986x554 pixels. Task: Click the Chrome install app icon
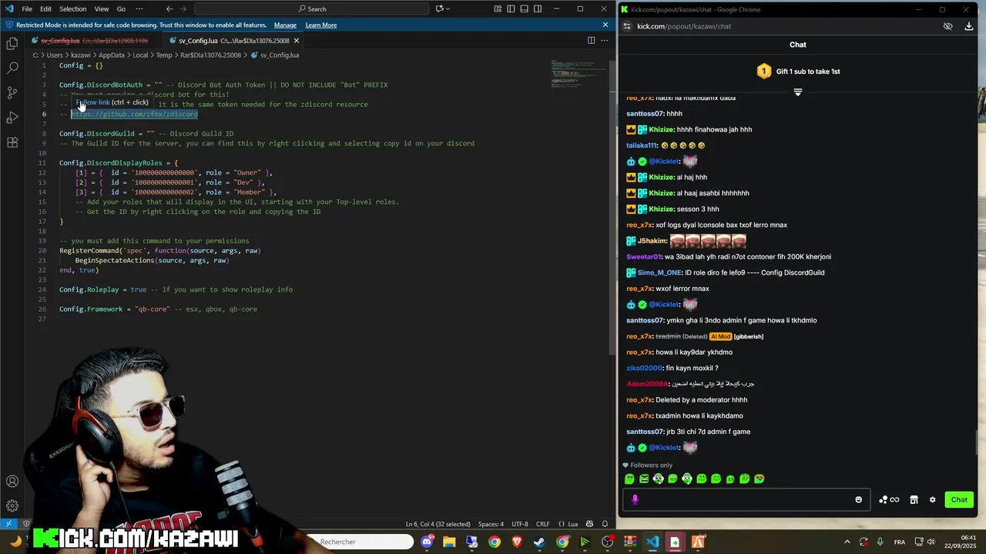(969, 26)
